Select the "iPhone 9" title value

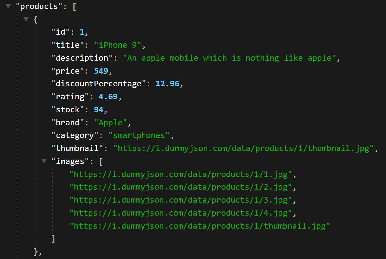118,45
